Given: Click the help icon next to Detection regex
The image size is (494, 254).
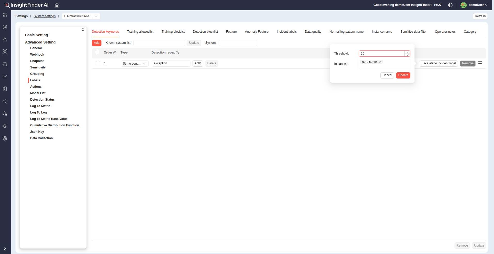Looking at the screenshot, I should [177, 53].
